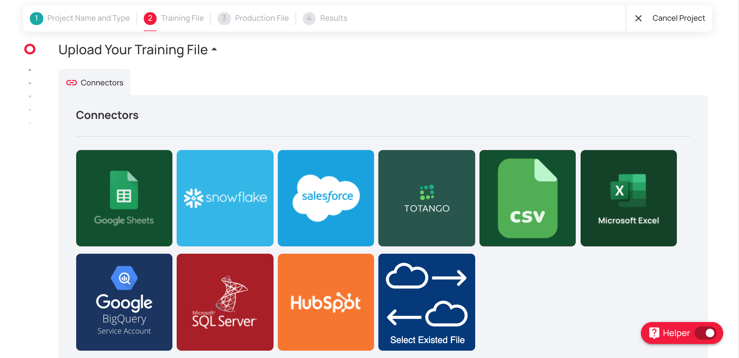The height and width of the screenshot is (358, 739).
Task: Select Microsoft SQL Server connector
Action: pyautogui.click(x=225, y=302)
